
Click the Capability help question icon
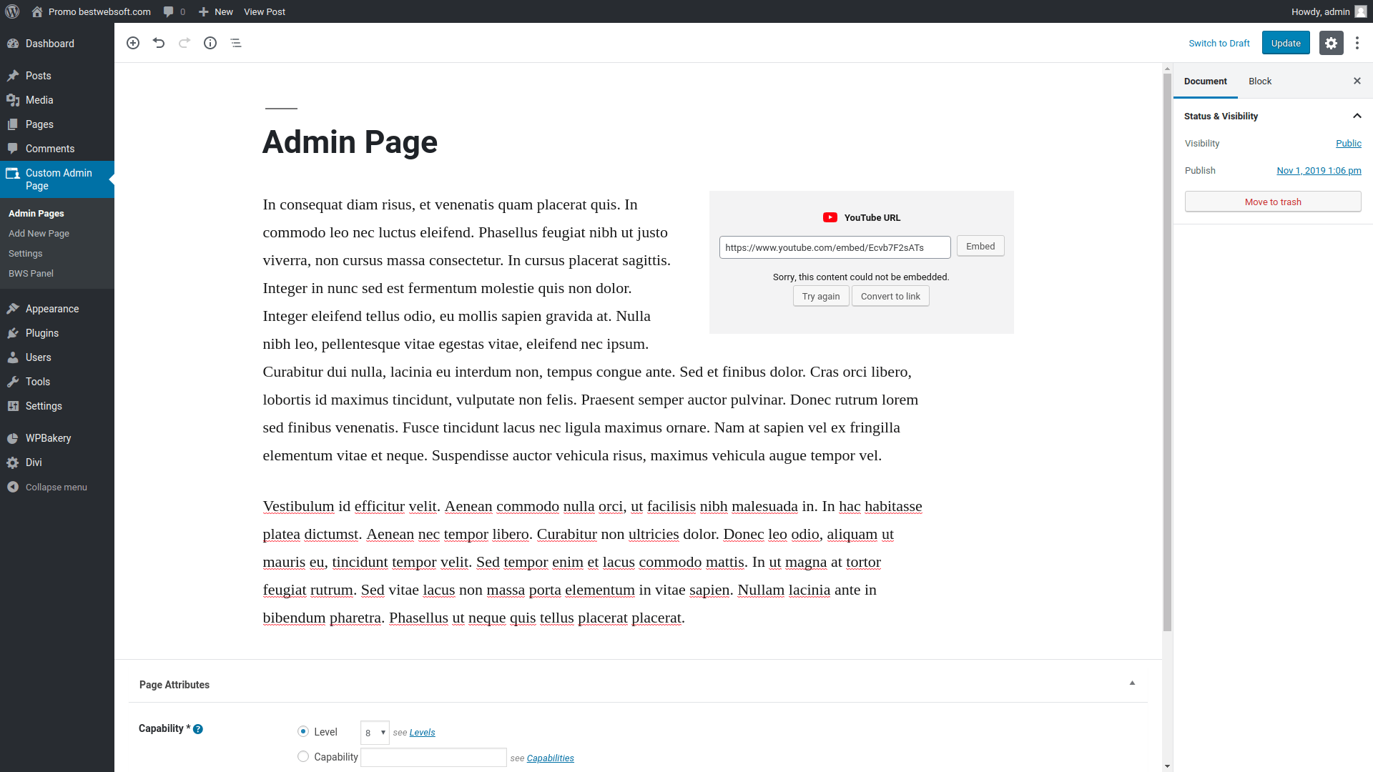click(198, 729)
